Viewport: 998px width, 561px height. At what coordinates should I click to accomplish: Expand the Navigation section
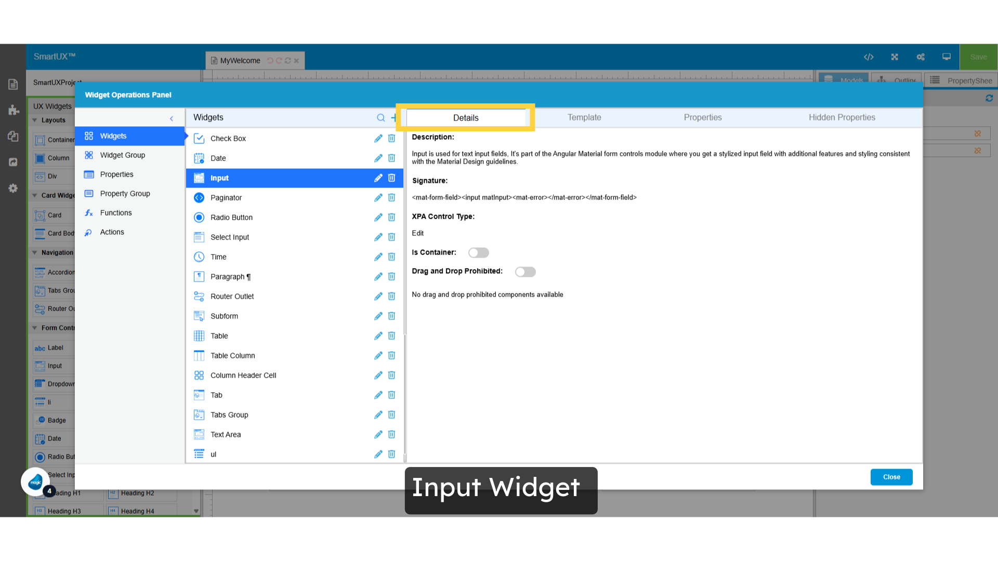[34, 252]
